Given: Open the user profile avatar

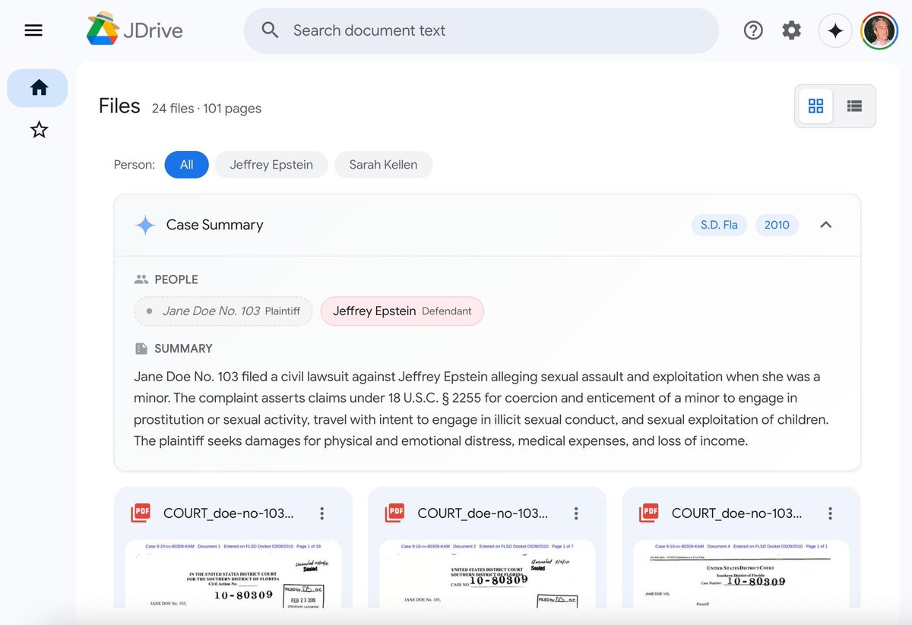Looking at the screenshot, I should coord(879,30).
